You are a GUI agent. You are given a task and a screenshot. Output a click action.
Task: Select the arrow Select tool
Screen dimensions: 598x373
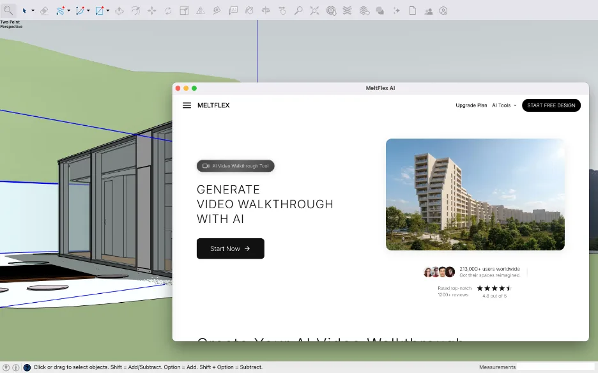24,11
